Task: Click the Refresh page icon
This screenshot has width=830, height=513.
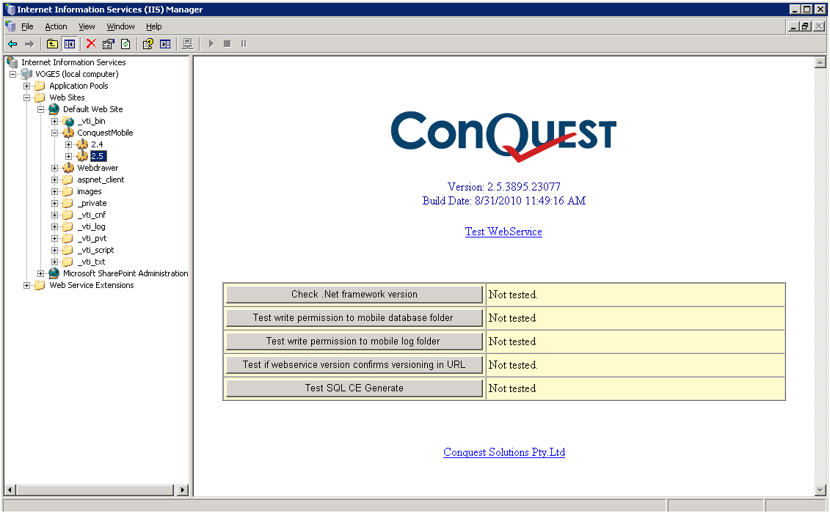Action: 125,44
